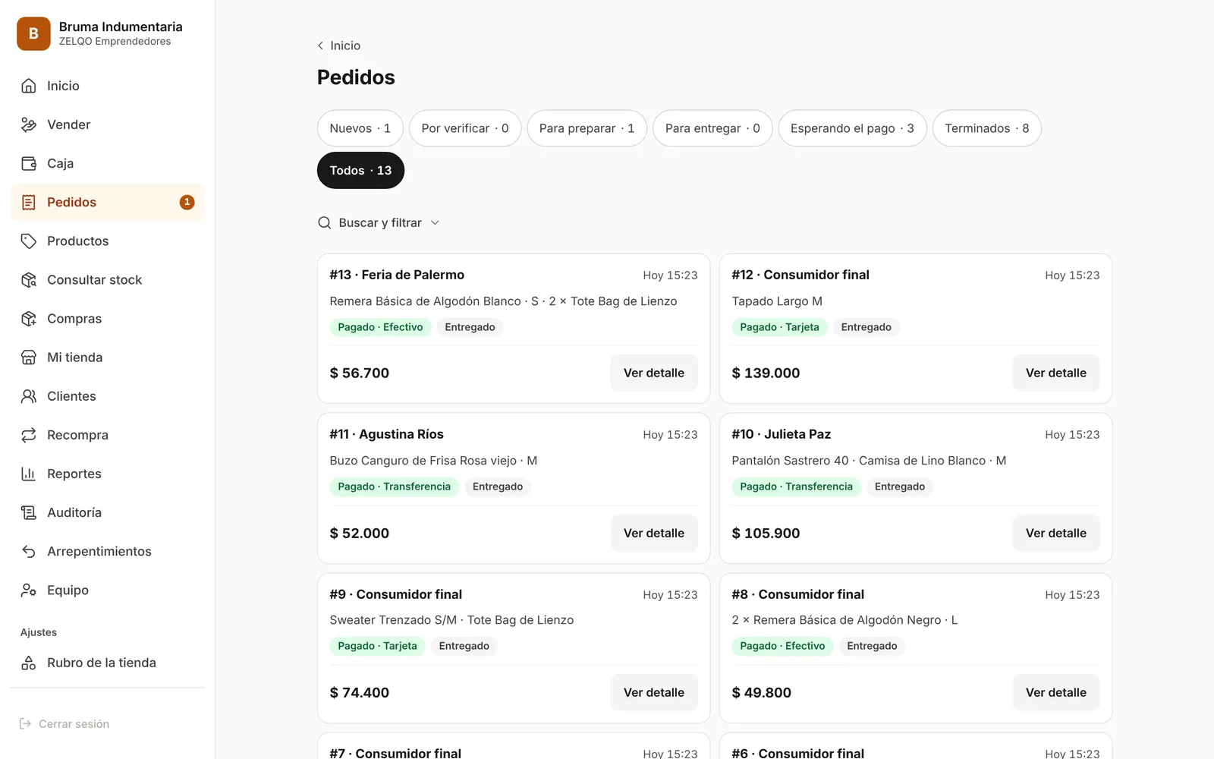Click the Cerrar sesión logout icon
This screenshot has height=759, width=1214.
[x=25, y=724]
